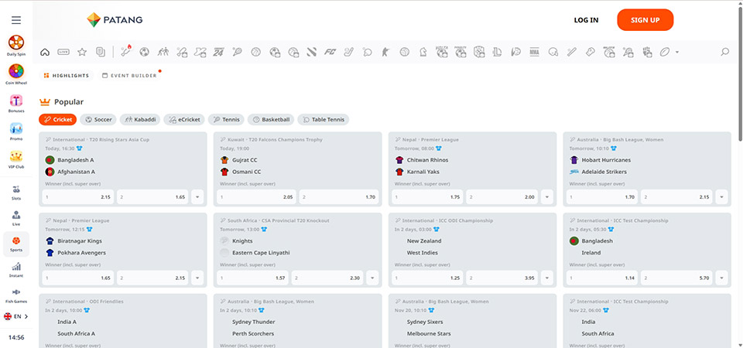Bet on Ireland at 5.70
Viewport: 743px width, 348px height.
click(676, 278)
